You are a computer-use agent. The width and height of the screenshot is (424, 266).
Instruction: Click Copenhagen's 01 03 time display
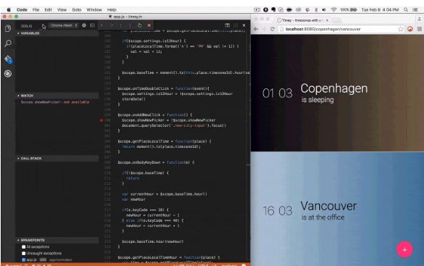[x=277, y=93]
